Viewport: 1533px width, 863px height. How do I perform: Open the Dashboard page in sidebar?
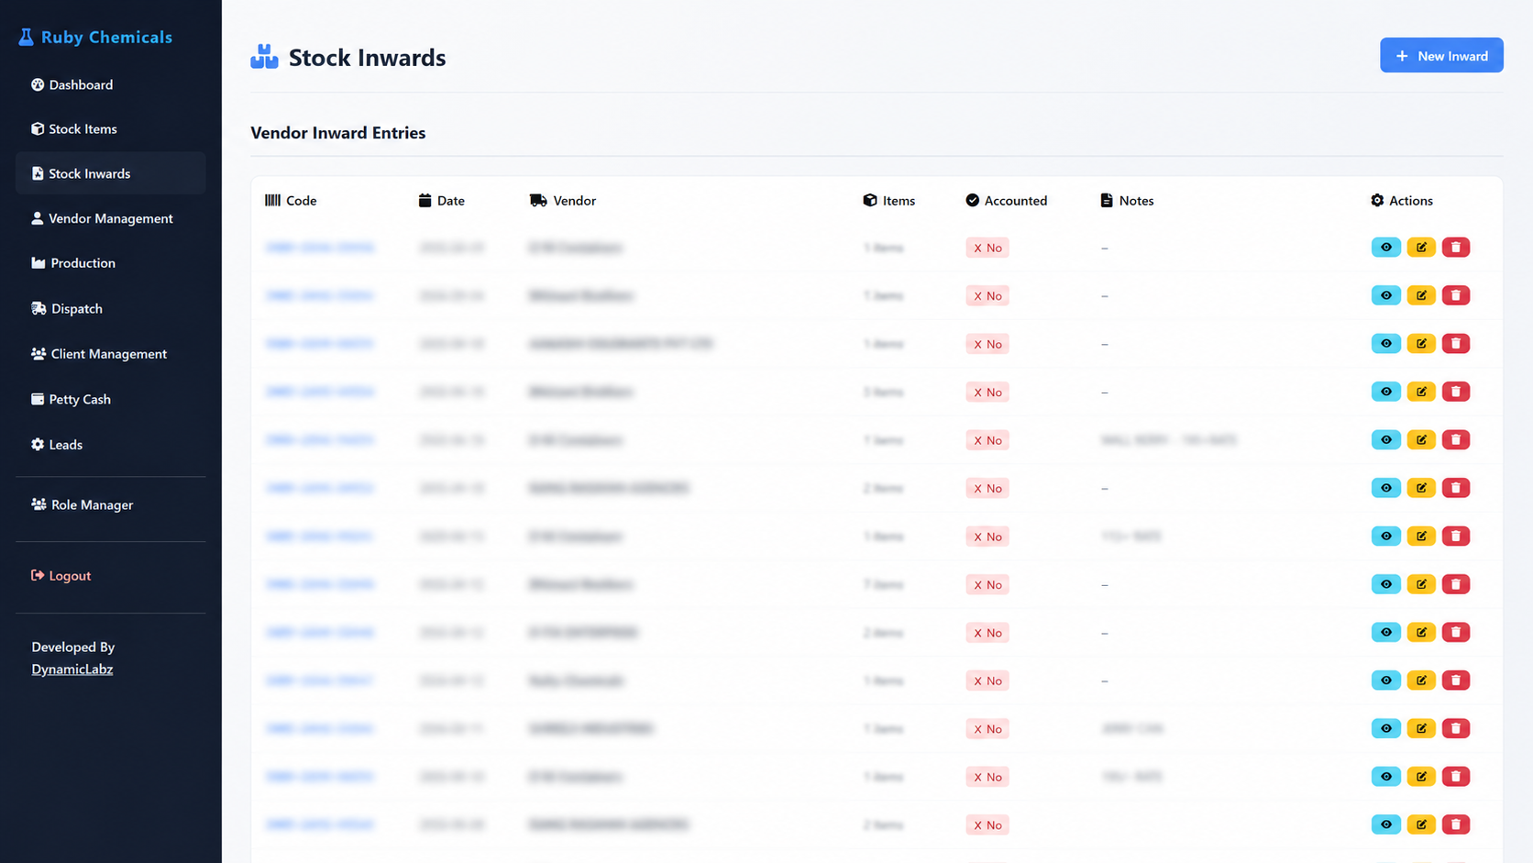pos(72,84)
